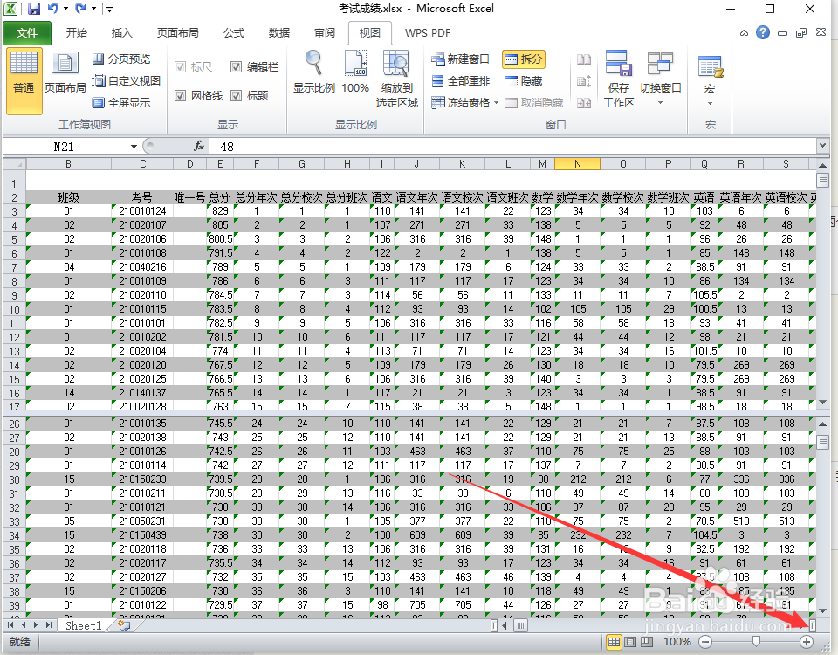Viewport: 838px width, 655px height.
Task: Click 隐藏 hide window
Action: click(x=524, y=80)
